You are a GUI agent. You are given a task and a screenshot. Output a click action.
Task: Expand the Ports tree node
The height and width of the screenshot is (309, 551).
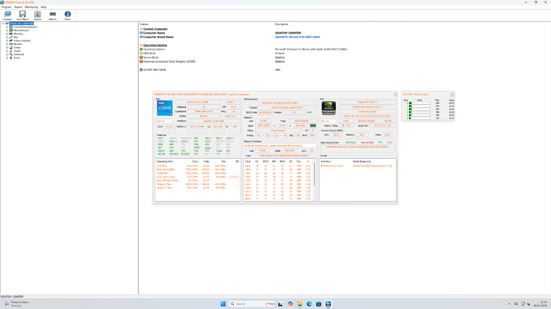pyautogui.click(x=6, y=58)
